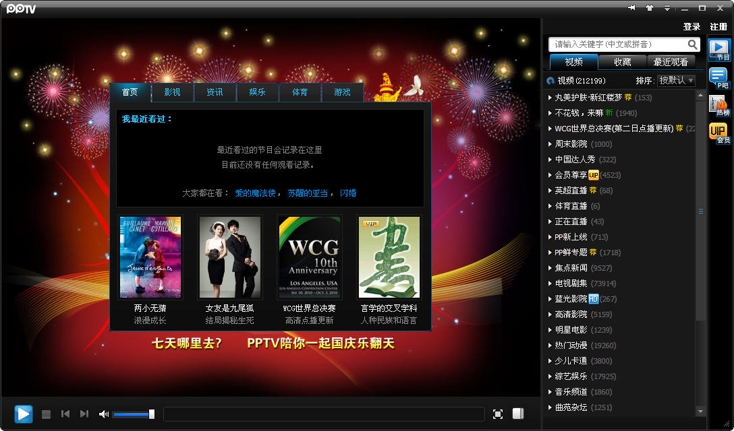Open the 言学的交叉学科 VIP poster
This screenshot has height=431, width=734.
(389, 257)
